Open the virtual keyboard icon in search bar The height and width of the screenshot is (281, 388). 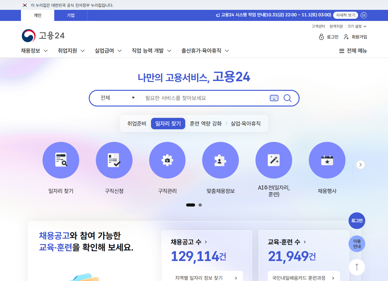coord(274,98)
